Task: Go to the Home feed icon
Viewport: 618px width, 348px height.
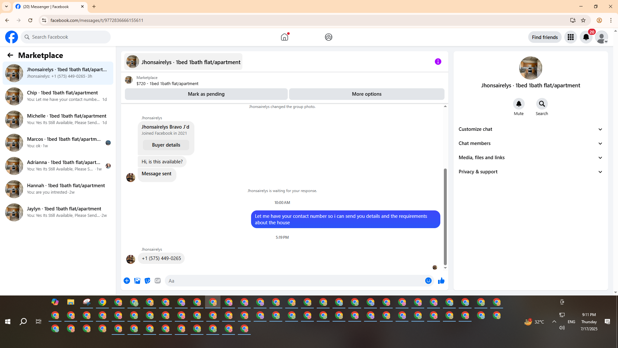Action: point(285,37)
